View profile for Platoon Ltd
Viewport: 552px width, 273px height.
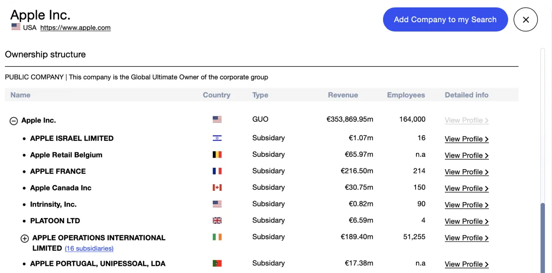tap(466, 221)
